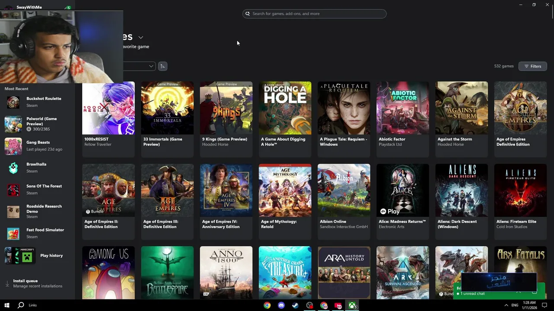Click the Sandbox Interactive GmbH publisher text

tap(344, 227)
